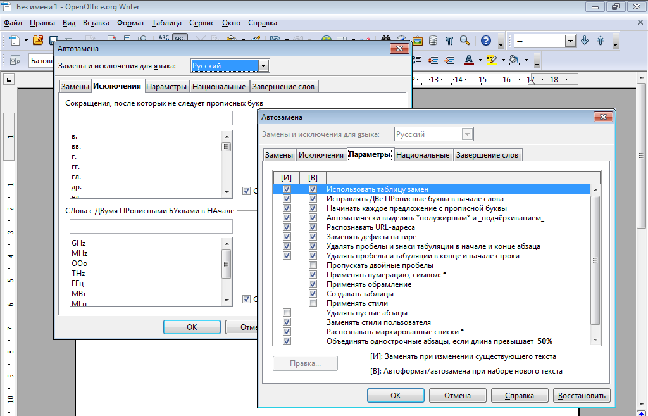Click the Open file folder icon
Image resolution: width=648 pixels, height=416 pixels.
pos(38,41)
